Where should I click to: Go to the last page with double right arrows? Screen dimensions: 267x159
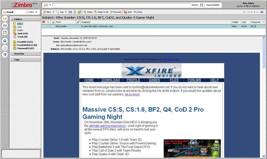click(x=262, y=12)
